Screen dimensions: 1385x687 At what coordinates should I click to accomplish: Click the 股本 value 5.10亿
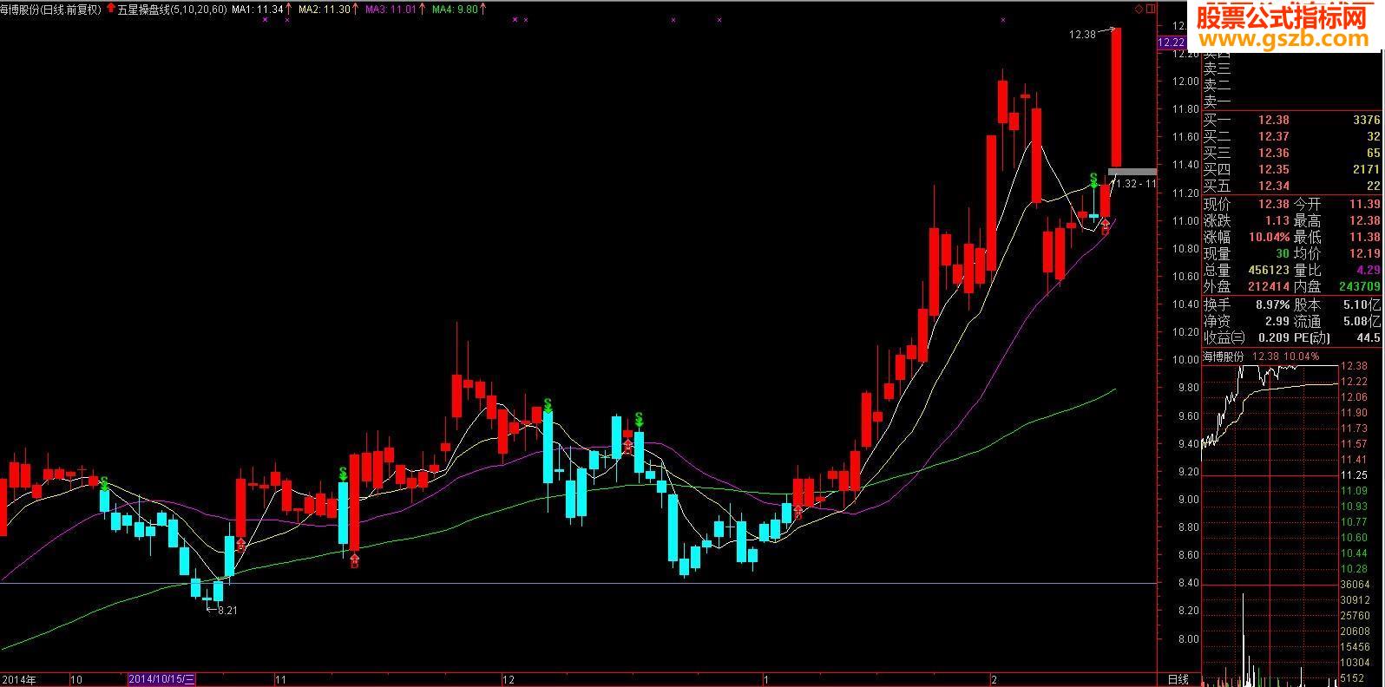click(x=1362, y=304)
